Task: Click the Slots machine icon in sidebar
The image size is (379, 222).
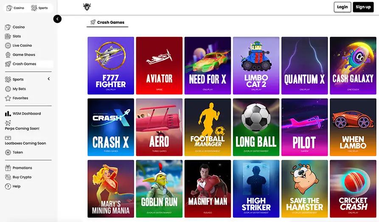Action: tap(8, 36)
